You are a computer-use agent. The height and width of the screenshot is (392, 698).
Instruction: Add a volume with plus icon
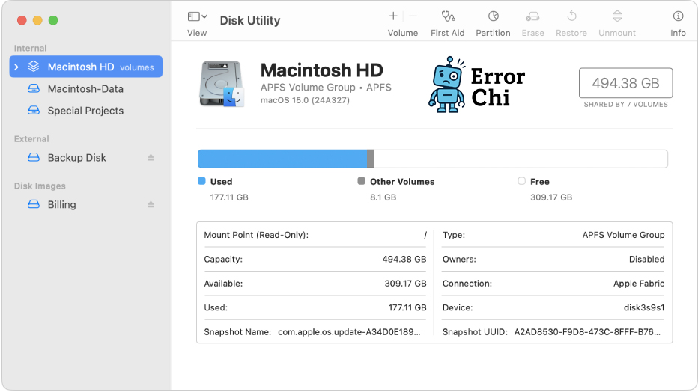coord(393,16)
